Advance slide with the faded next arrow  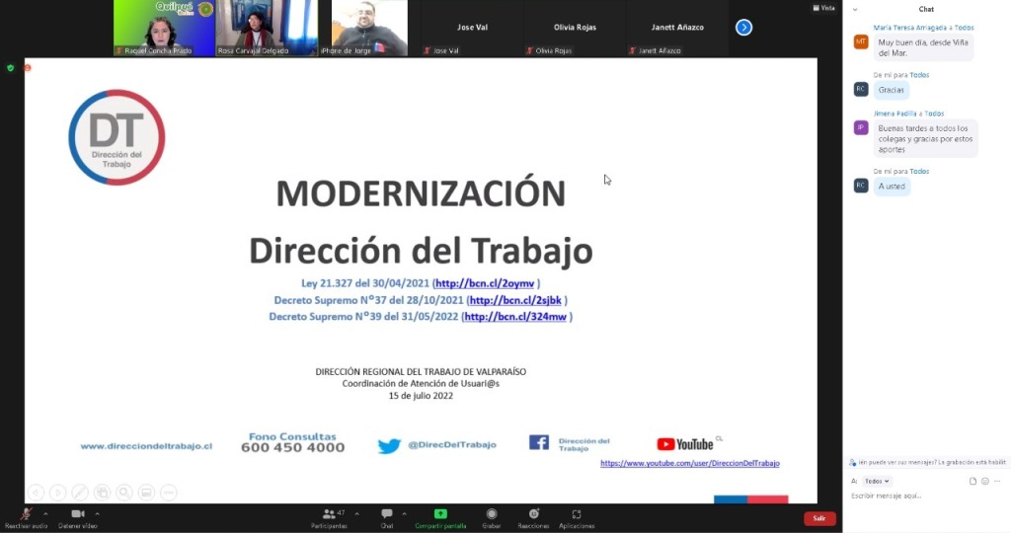click(x=58, y=493)
